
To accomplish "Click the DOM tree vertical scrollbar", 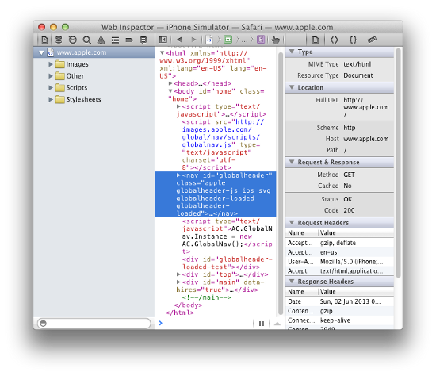I will point(281,184).
